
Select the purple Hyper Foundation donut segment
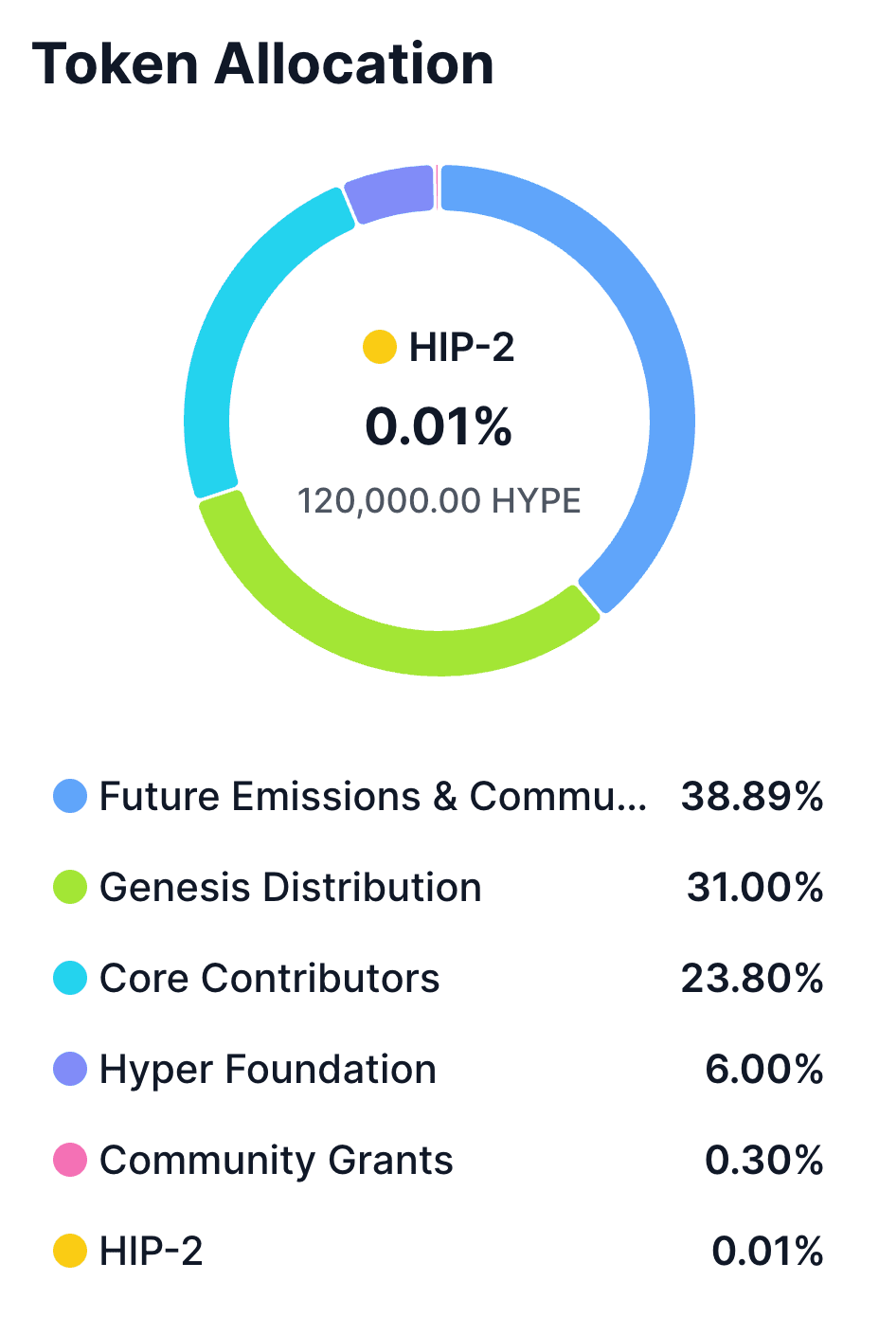(390, 191)
